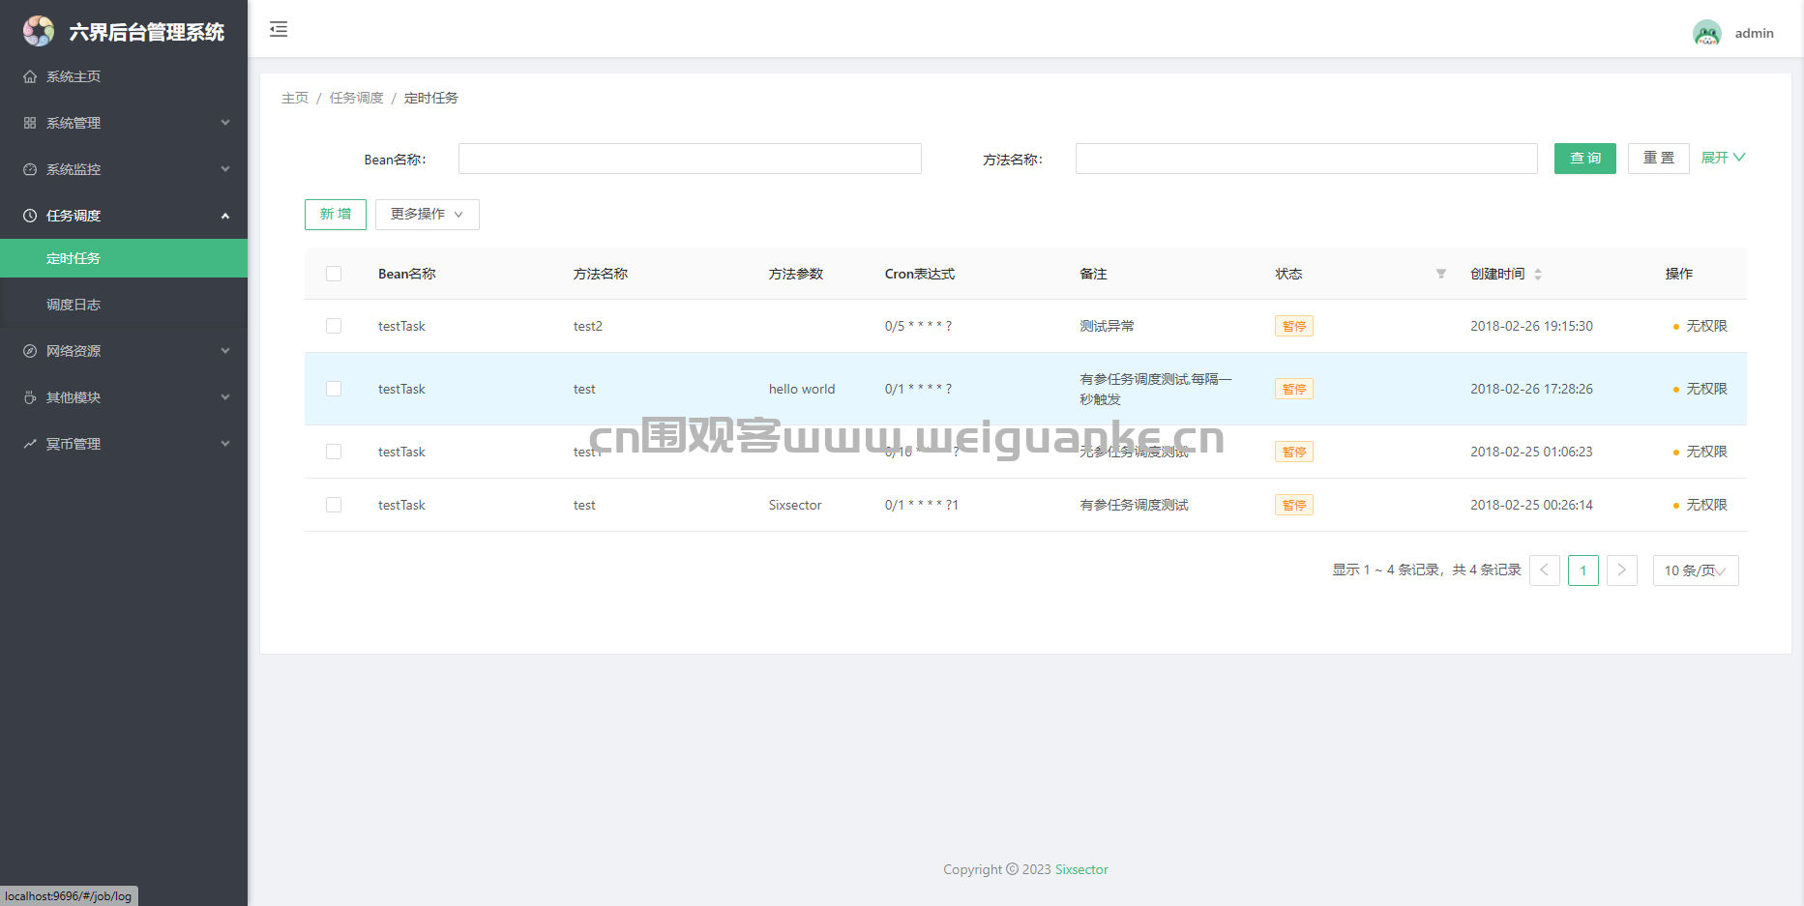Click the 2018-02-26 17:28:26 timestamp

click(x=1532, y=389)
